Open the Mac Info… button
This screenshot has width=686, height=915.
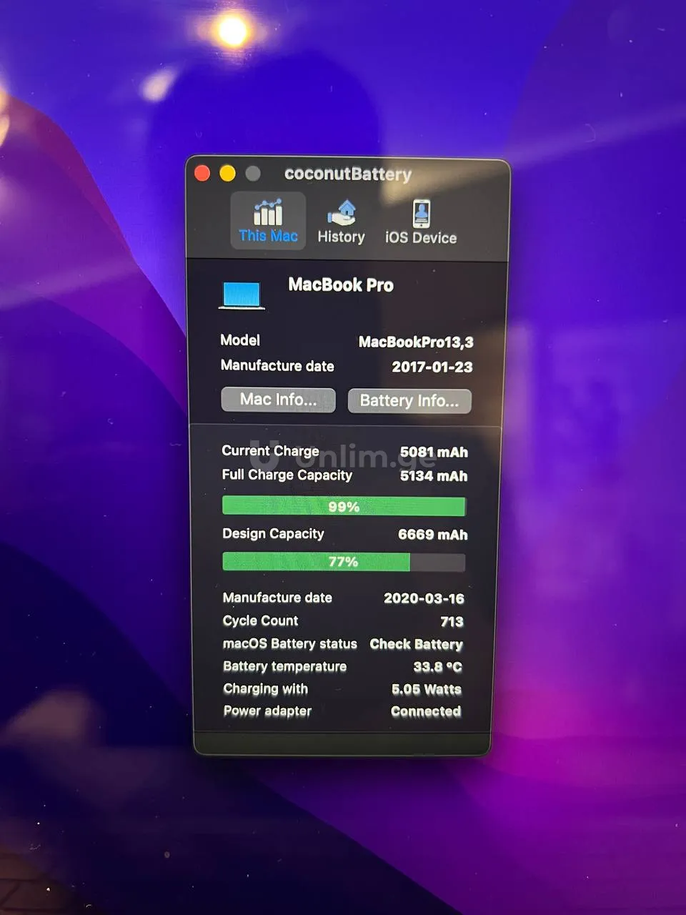[278, 400]
